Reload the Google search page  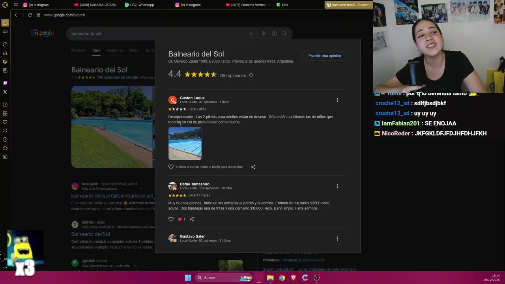pyautogui.click(x=30, y=15)
